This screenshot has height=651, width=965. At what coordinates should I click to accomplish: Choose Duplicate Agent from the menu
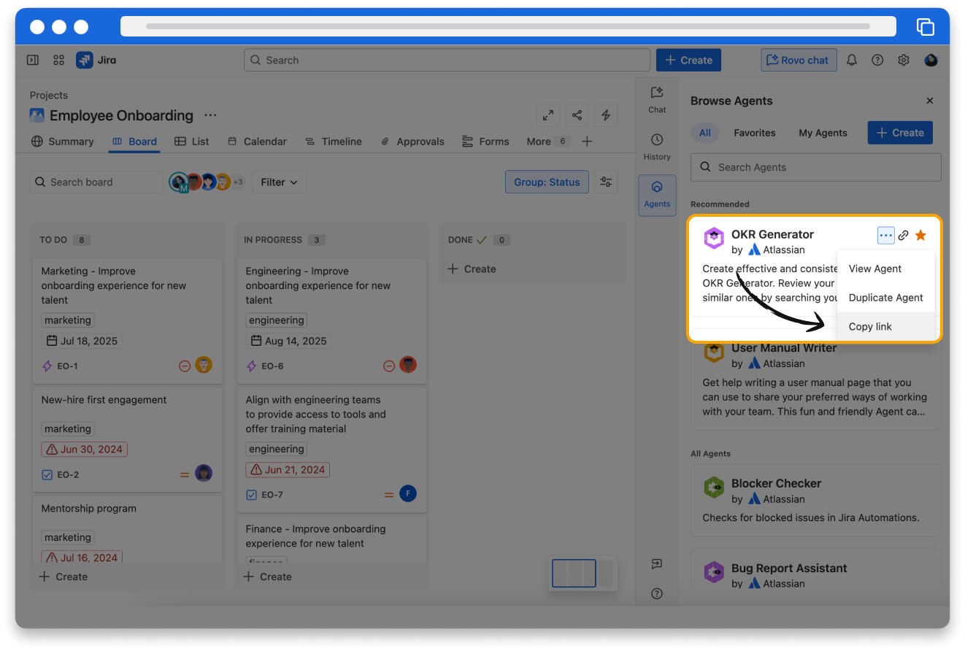[x=885, y=298]
